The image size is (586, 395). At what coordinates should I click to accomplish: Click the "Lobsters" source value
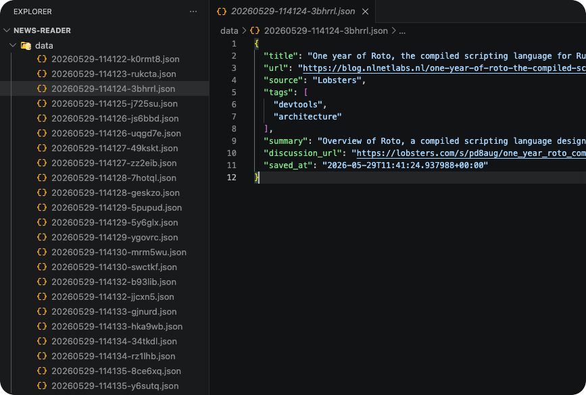[x=337, y=80]
